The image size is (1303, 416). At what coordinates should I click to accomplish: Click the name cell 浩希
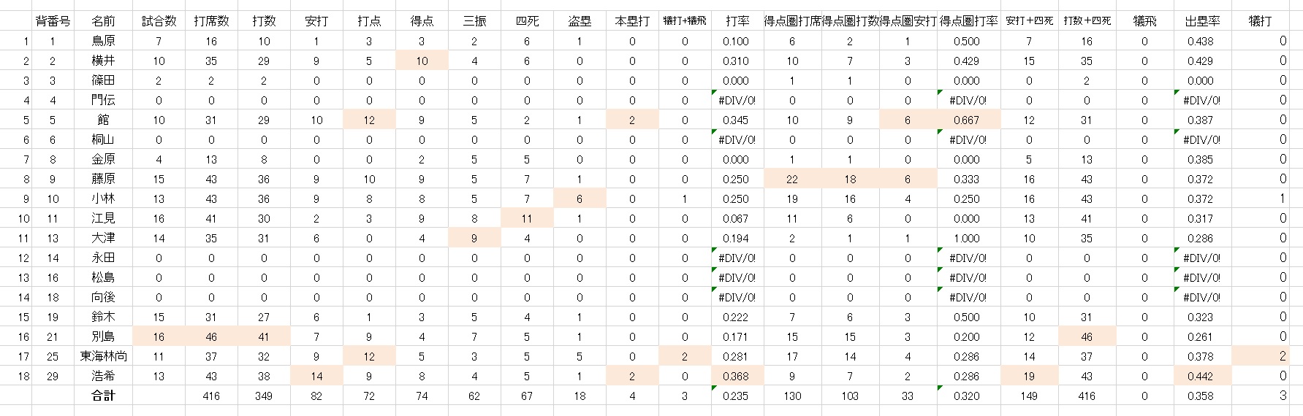tap(103, 376)
